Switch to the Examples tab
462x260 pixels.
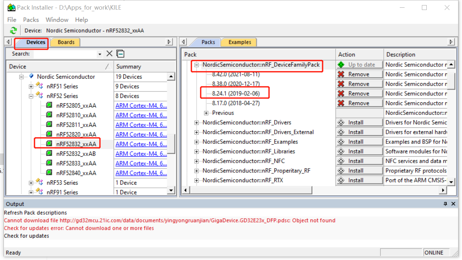pos(240,42)
